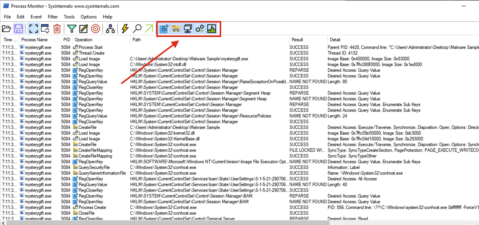479x225 pixels.
Task: Click the green Jump To arrow icon
Action: point(149,29)
